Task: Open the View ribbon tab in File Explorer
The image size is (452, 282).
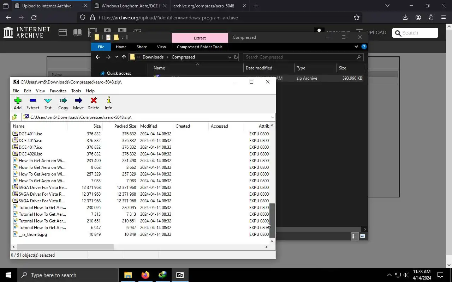Action: click(x=161, y=47)
